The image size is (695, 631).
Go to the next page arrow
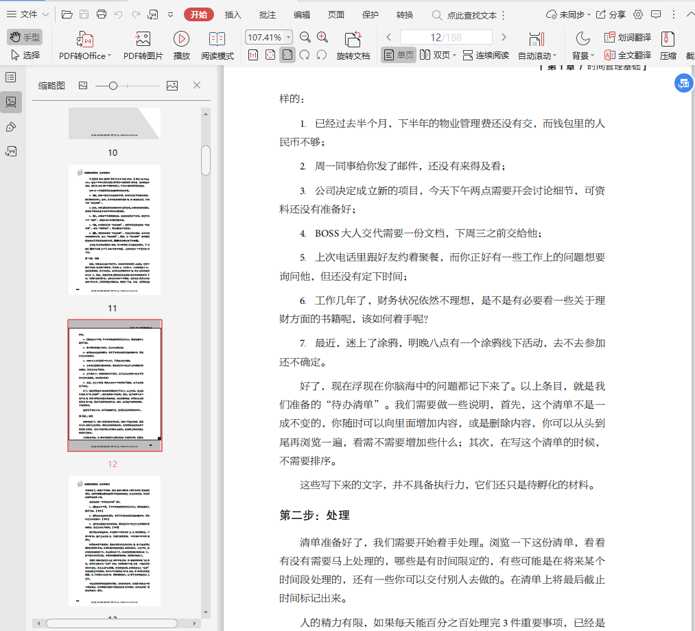504,37
